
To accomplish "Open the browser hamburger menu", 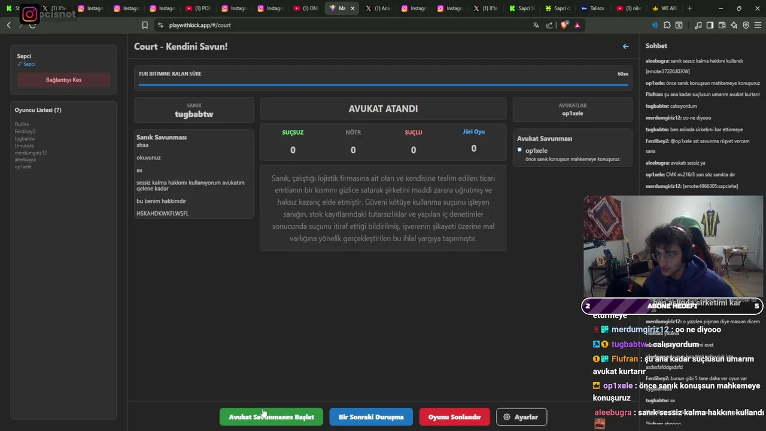I will pyautogui.click(x=758, y=25).
